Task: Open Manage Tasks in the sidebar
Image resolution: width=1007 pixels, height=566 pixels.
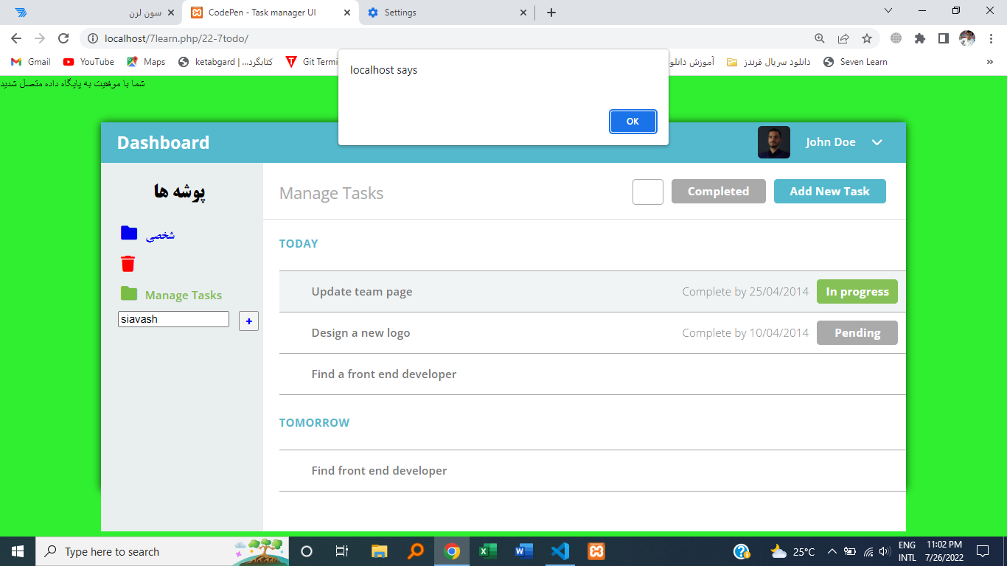Action: pos(184,295)
